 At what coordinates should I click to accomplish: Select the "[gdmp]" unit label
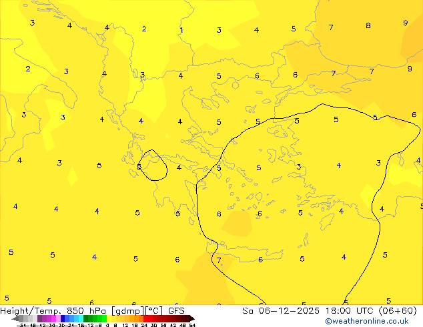(127, 311)
